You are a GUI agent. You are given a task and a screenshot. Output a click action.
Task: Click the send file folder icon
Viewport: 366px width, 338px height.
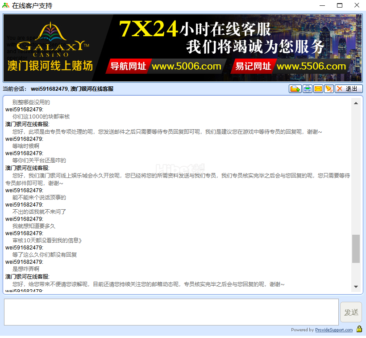(x=295, y=89)
